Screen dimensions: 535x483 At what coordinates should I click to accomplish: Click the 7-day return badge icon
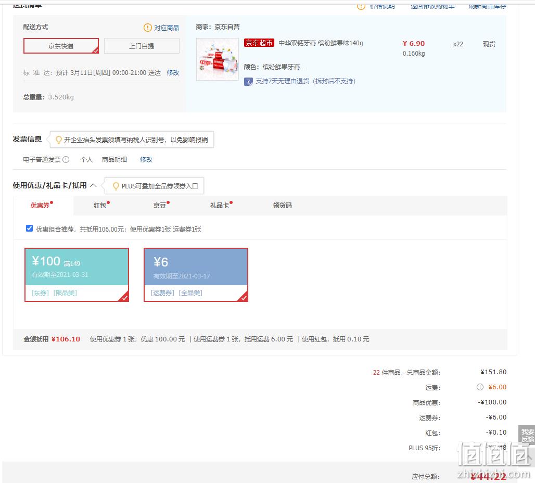248,82
